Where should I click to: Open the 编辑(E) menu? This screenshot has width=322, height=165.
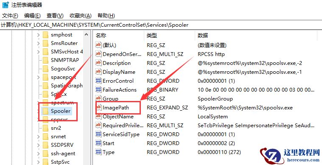(32, 16)
